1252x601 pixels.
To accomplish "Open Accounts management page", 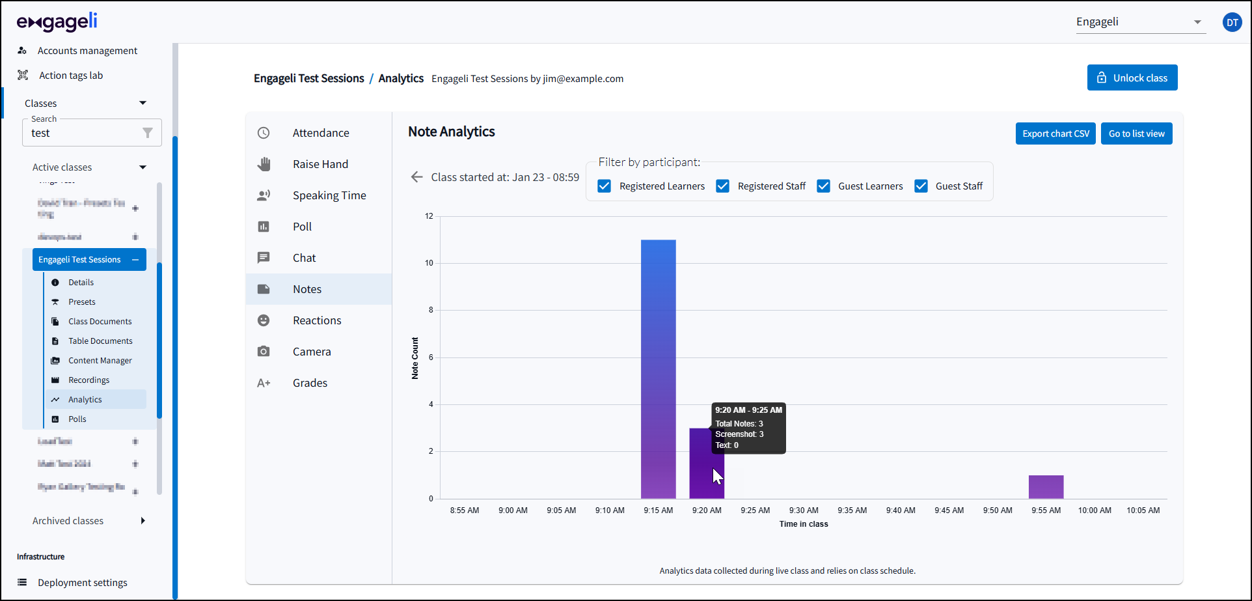I will click(x=87, y=50).
